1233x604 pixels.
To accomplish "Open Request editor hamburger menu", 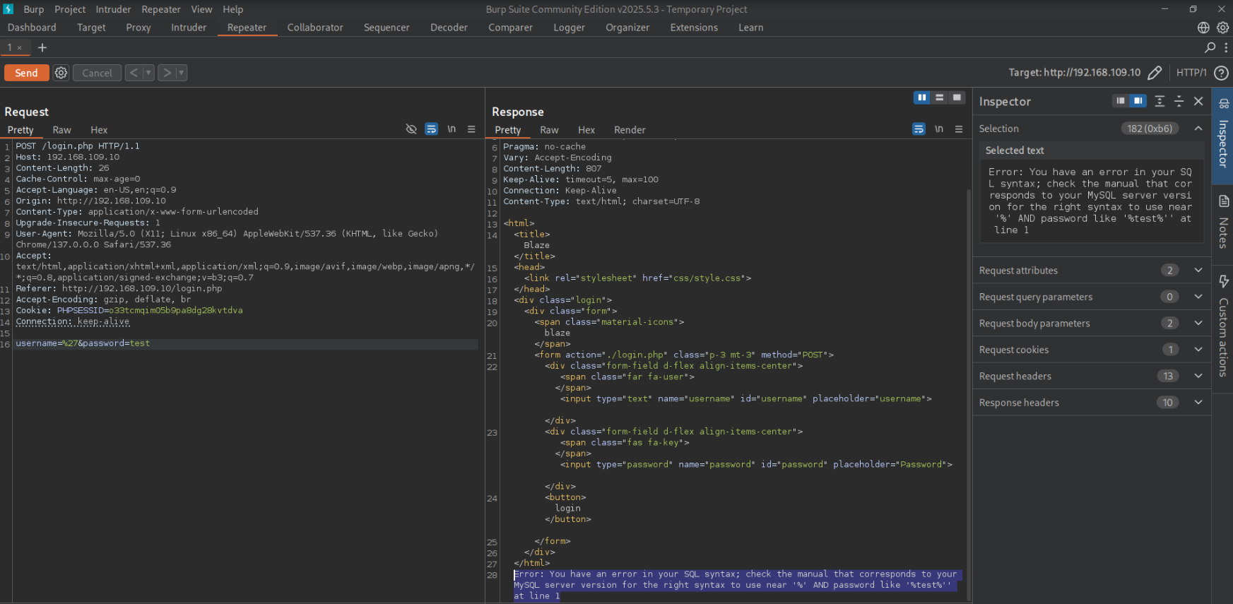I will (471, 129).
